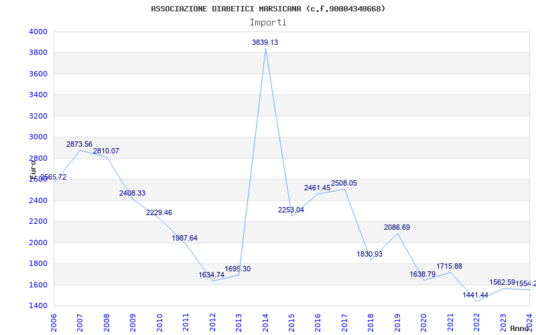Click the 2508.05 data label
536x335 pixels.
pos(344,183)
